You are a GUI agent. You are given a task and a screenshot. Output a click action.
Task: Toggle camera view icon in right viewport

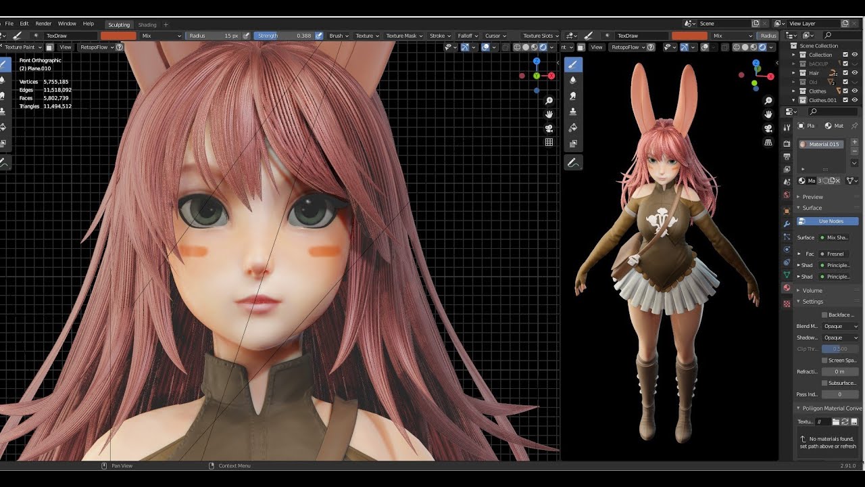point(768,129)
